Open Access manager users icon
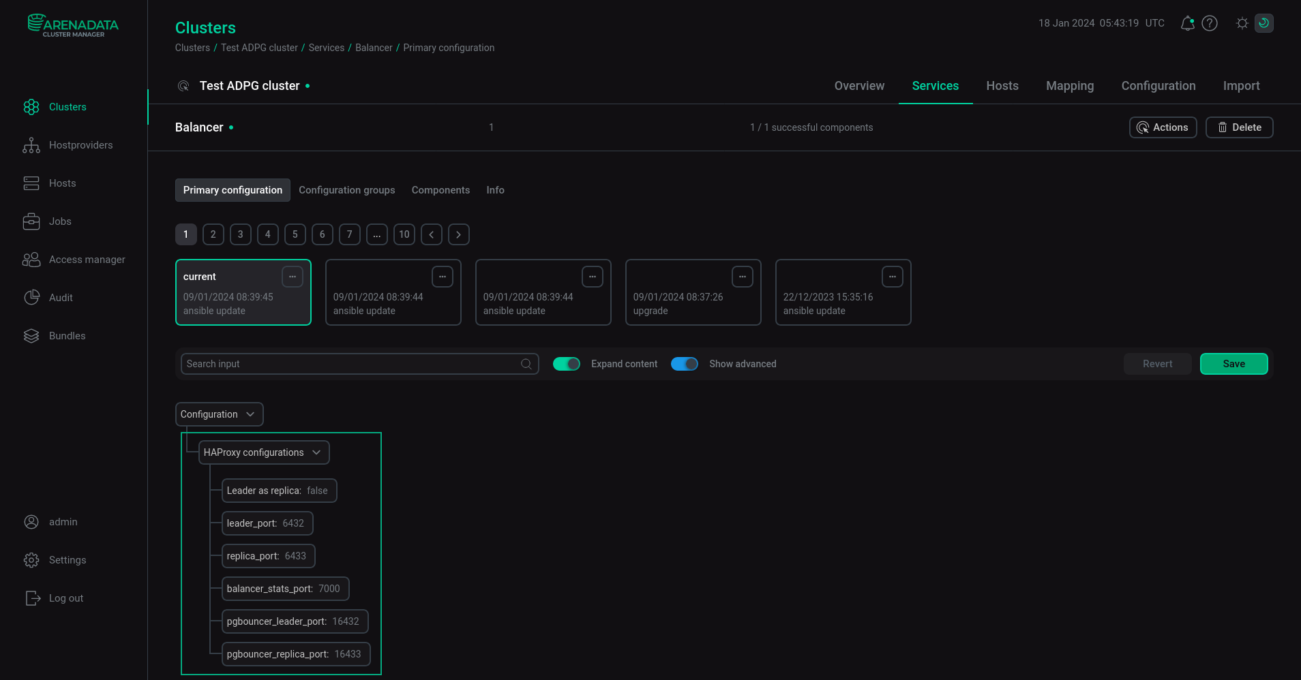The width and height of the screenshot is (1301, 680). pyautogui.click(x=31, y=260)
